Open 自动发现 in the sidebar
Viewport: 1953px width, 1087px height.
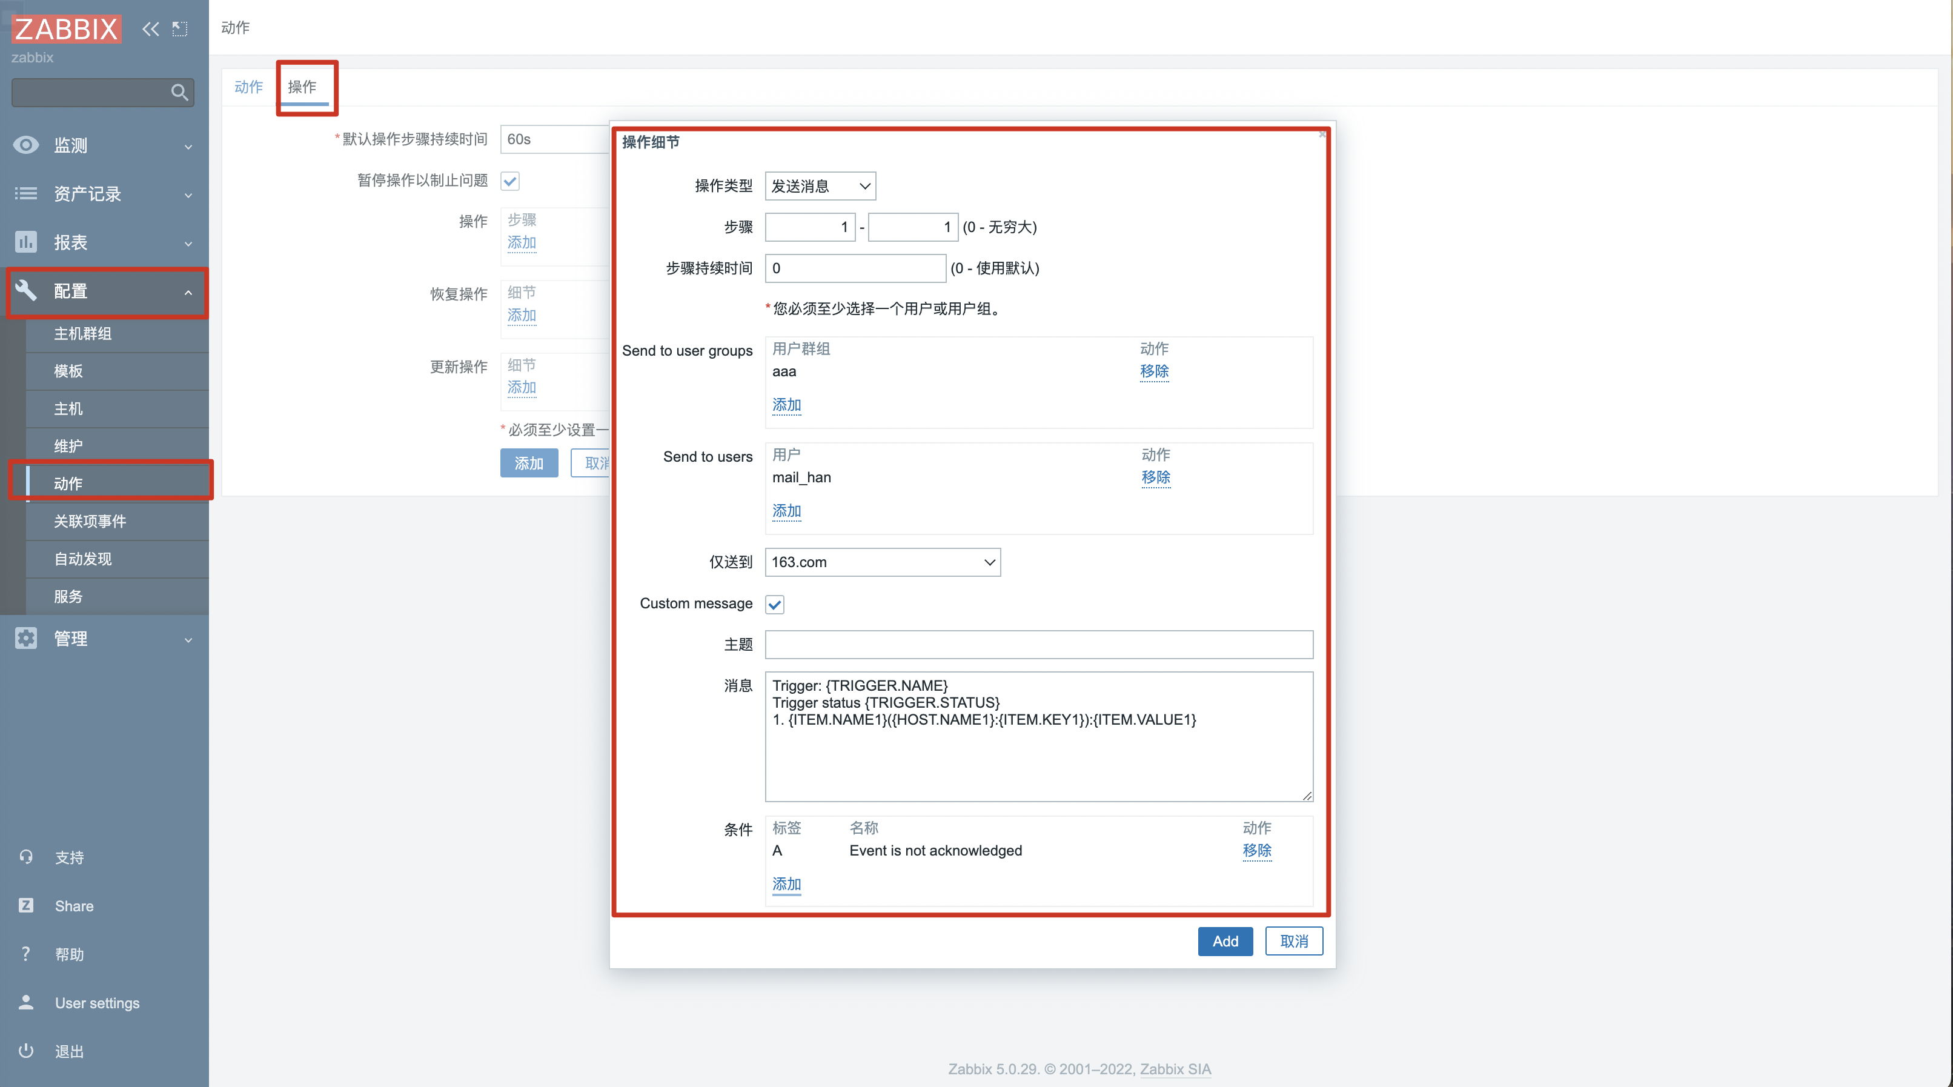[x=118, y=558]
